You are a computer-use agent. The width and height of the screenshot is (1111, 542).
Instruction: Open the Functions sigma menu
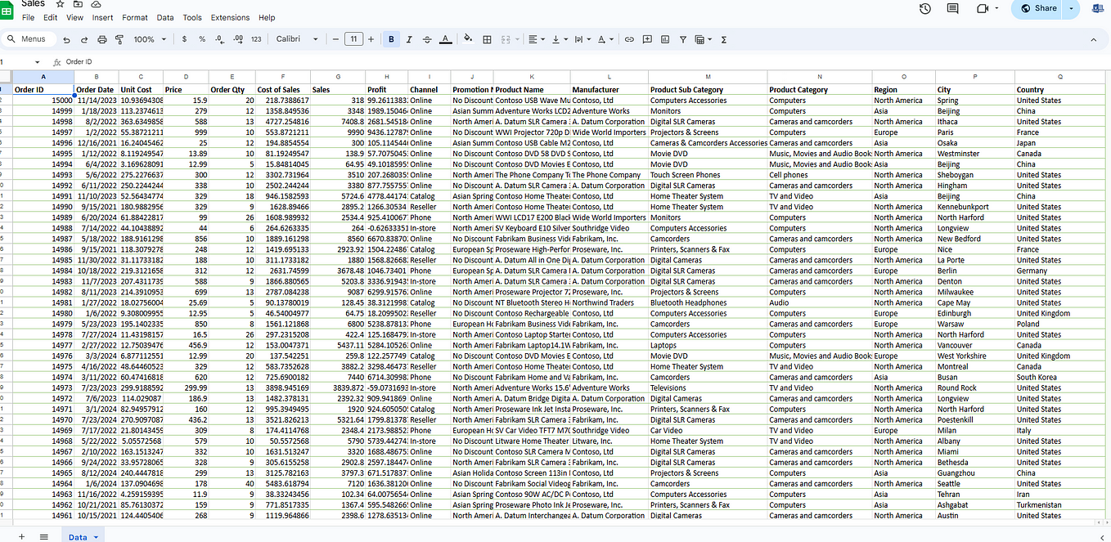tap(724, 39)
